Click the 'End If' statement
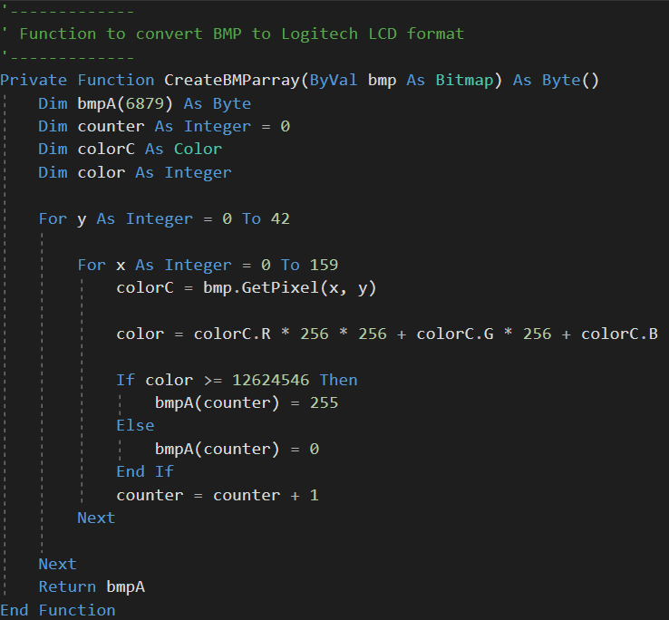The height and width of the screenshot is (620, 669). (145, 471)
